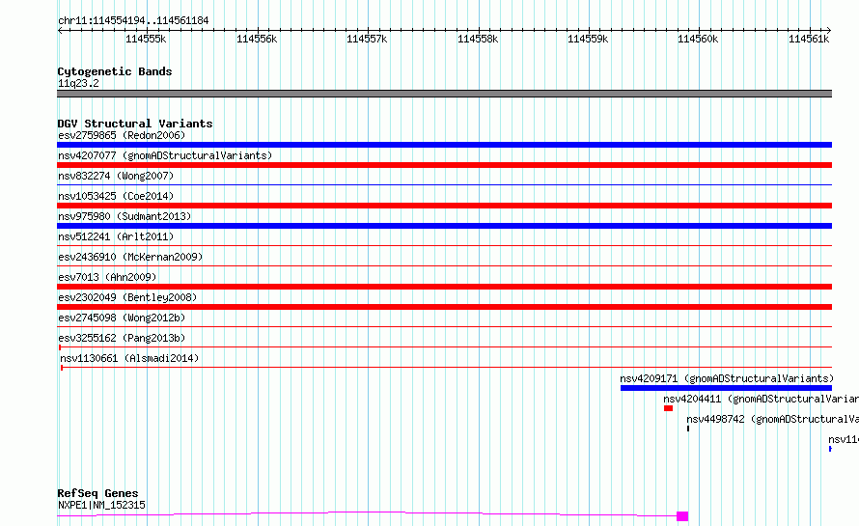Screen dimensions: 859x526
Task: Click the tiny black marker for nsv4498742
Action: (688, 429)
